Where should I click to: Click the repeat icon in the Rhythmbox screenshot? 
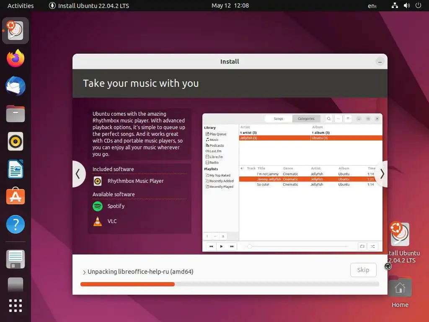click(x=362, y=247)
